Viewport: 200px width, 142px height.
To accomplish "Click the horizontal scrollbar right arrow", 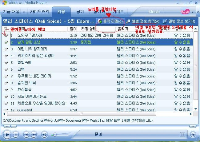I will click(190, 114).
